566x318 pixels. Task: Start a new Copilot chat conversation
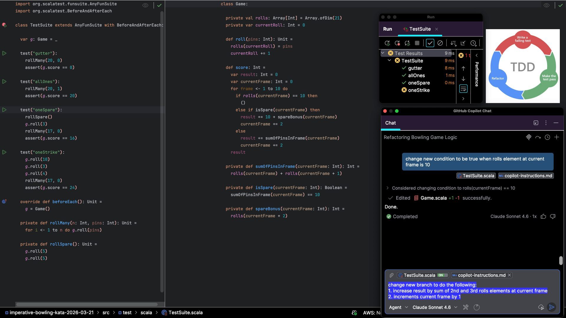tap(557, 137)
